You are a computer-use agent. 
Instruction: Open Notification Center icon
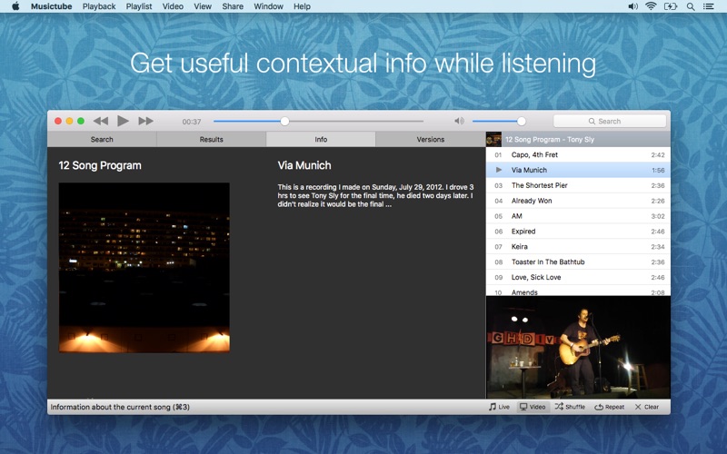point(709,6)
